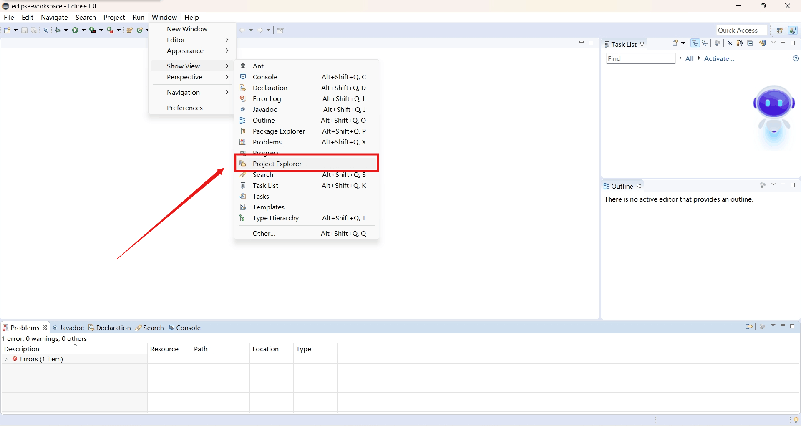Minimize the editor area pane
The width and height of the screenshot is (801, 426).
coord(582,43)
